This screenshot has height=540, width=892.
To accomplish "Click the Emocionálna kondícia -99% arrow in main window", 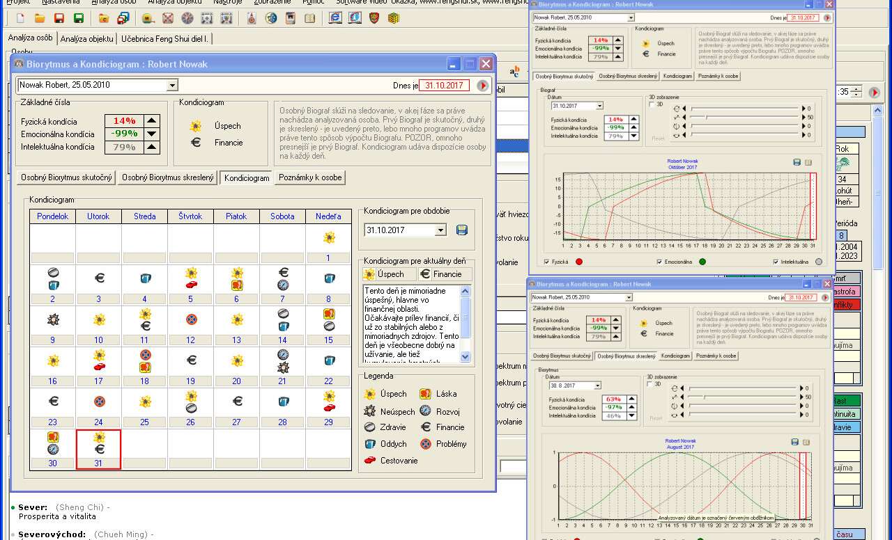I will pos(151,134).
